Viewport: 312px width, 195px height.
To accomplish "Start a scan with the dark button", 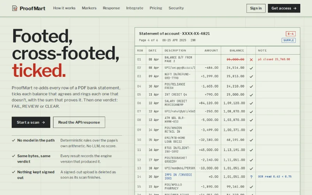I will coord(31,122).
